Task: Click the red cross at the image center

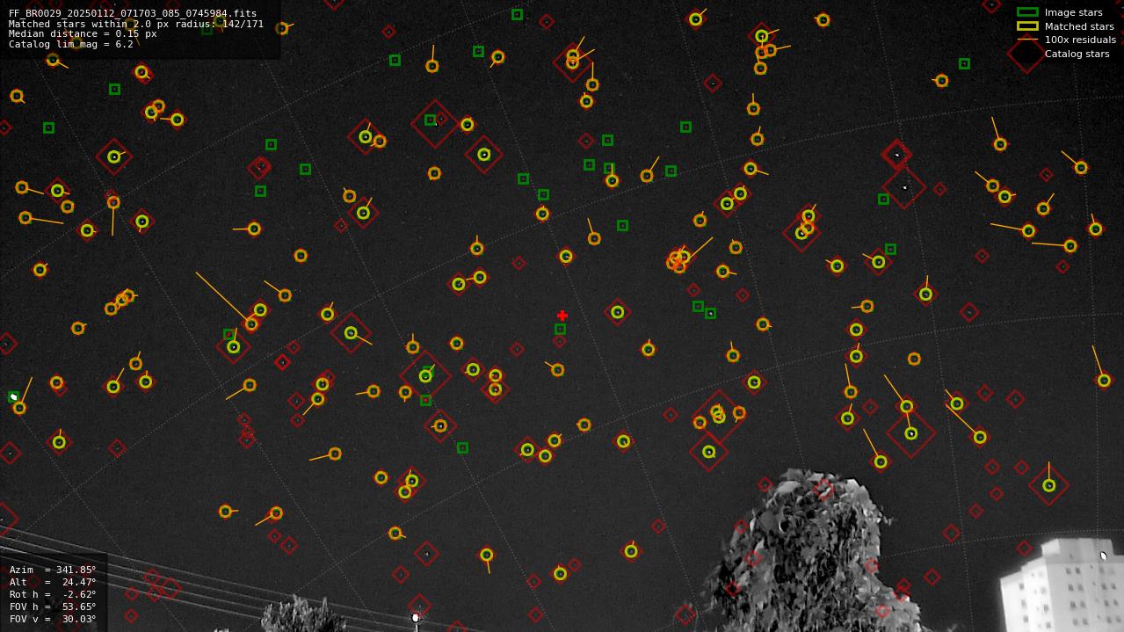Action: (x=562, y=316)
